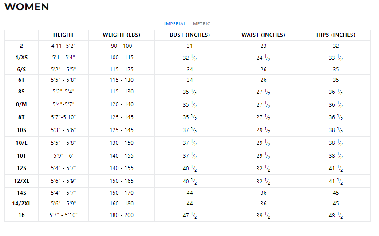Click the HEIGHT column header
The height and width of the screenshot is (236, 379).
click(63, 35)
